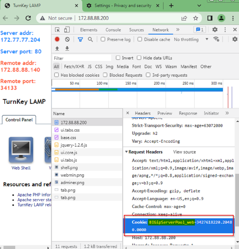Check the Invert filter checkbox
Image resolution: width=239 pixels, height=249 pixels.
[x=118, y=58]
